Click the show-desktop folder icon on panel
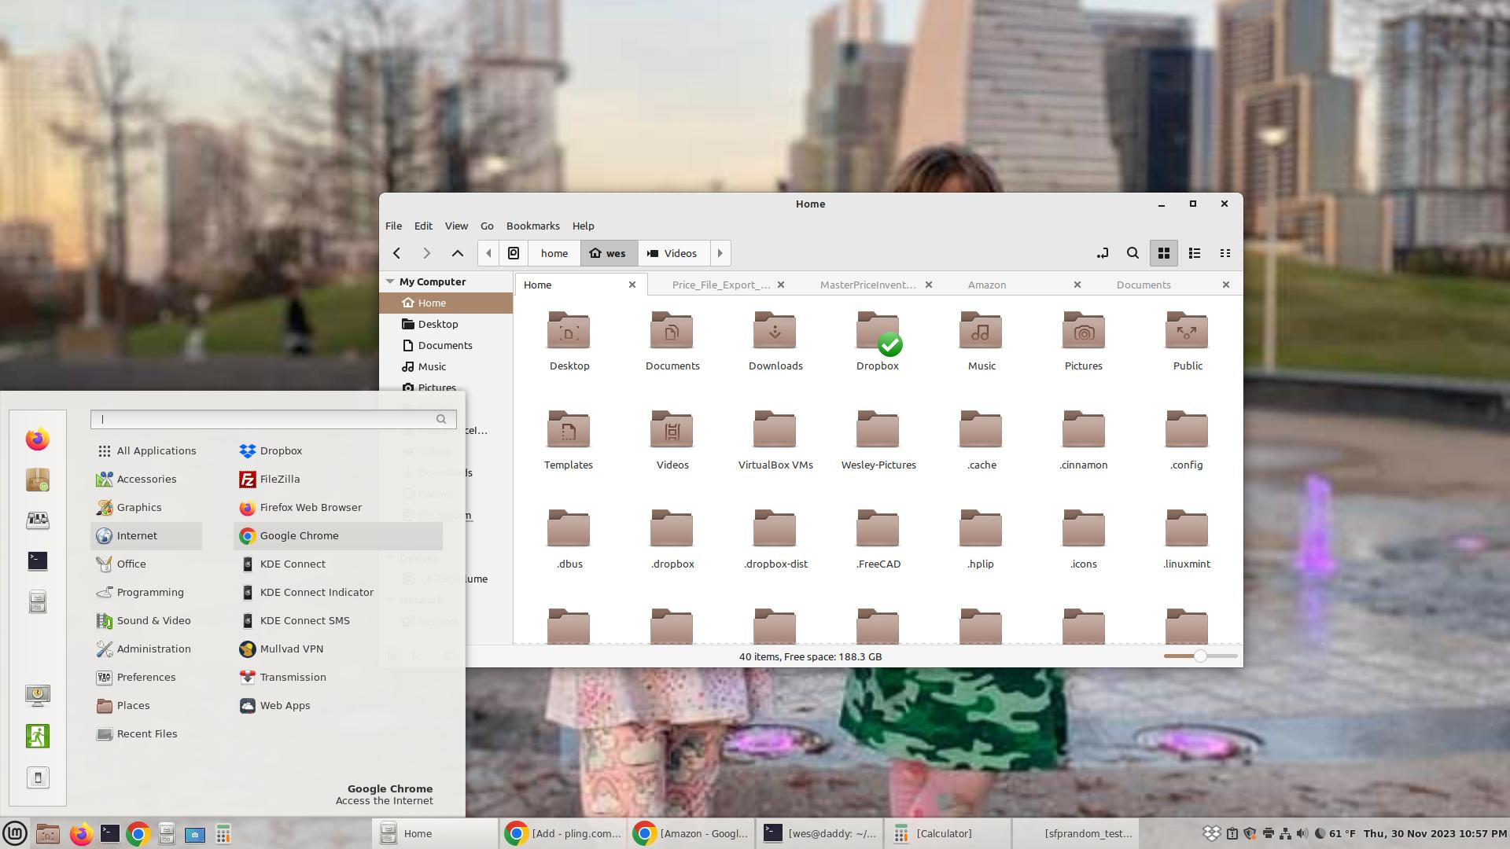The height and width of the screenshot is (849, 1510). [x=47, y=833]
